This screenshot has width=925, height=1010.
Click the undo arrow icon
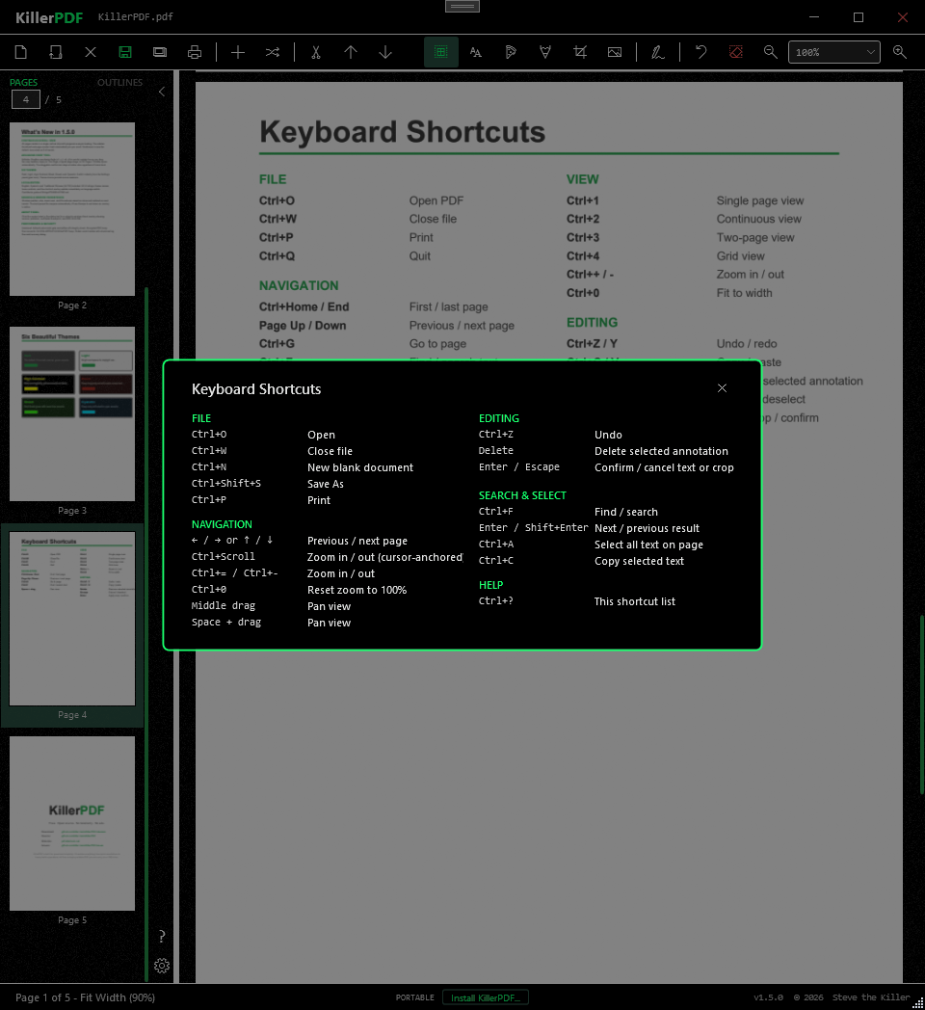[x=700, y=52]
